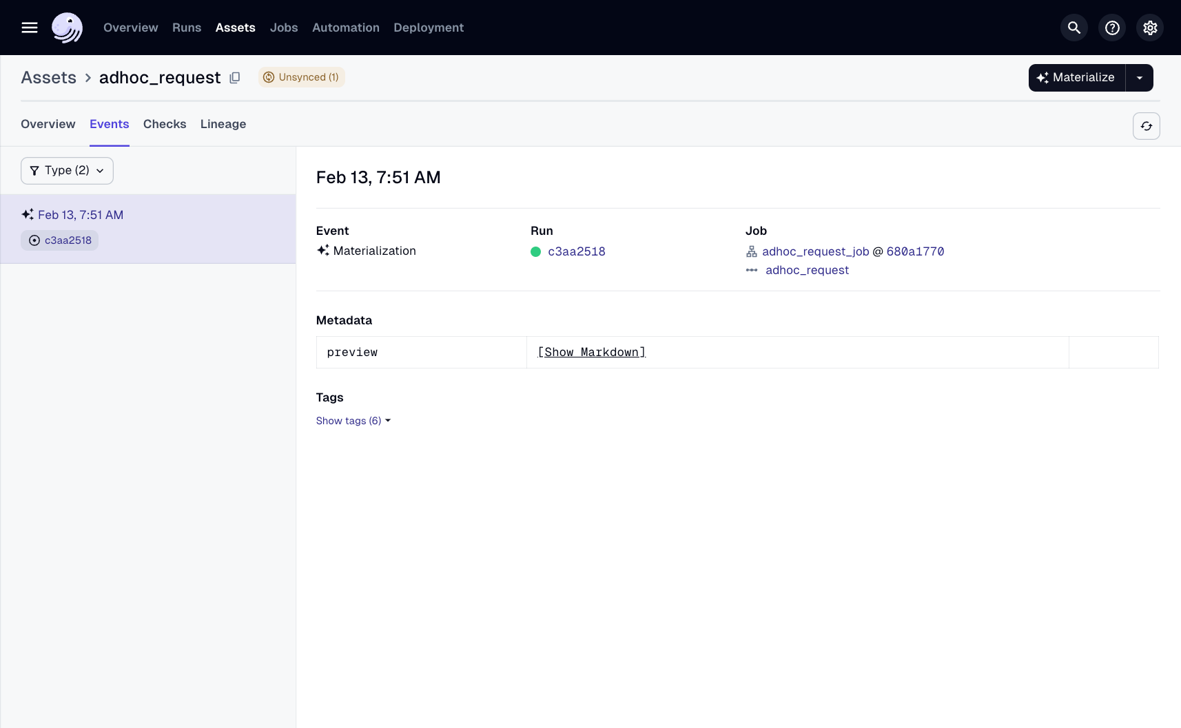The width and height of the screenshot is (1181, 728).
Task: Switch to the Lineage tab
Action: point(223,124)
